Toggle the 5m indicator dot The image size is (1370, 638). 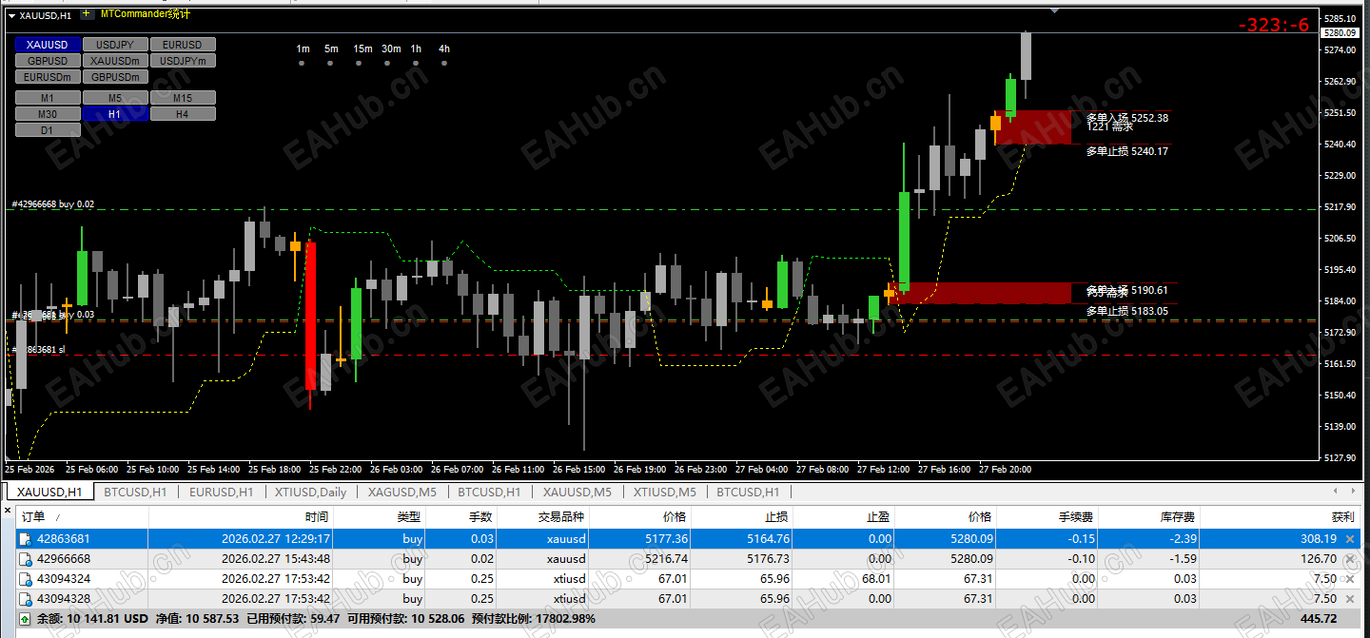tap(330, 63)
